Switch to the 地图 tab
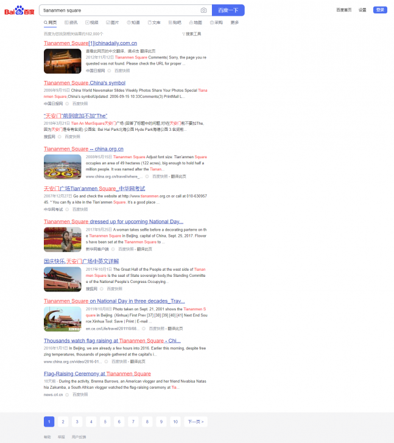Screen dimensions: 394x443 [x=195, y=23]
